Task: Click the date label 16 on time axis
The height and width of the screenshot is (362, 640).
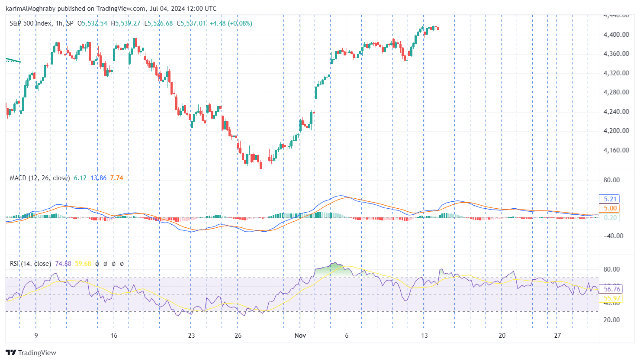Action: (x=114, y=336)
